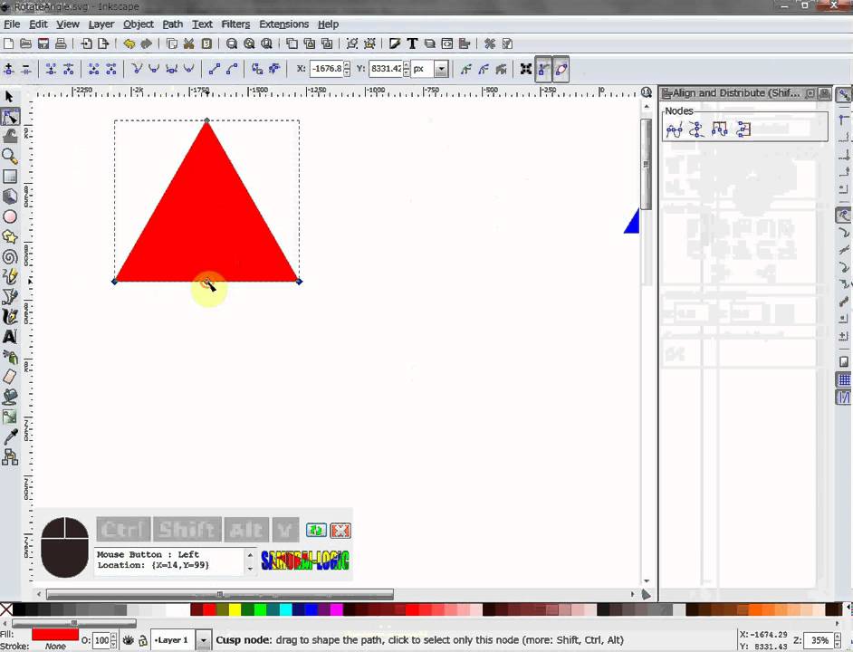853x652 pixels.
Task: Click the zoom 35% input field
Action: click(819, 640)
